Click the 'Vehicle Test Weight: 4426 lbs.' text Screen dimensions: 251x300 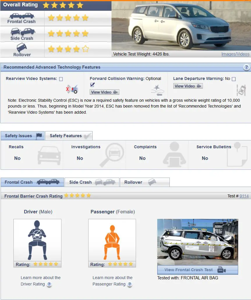(142, 54)
